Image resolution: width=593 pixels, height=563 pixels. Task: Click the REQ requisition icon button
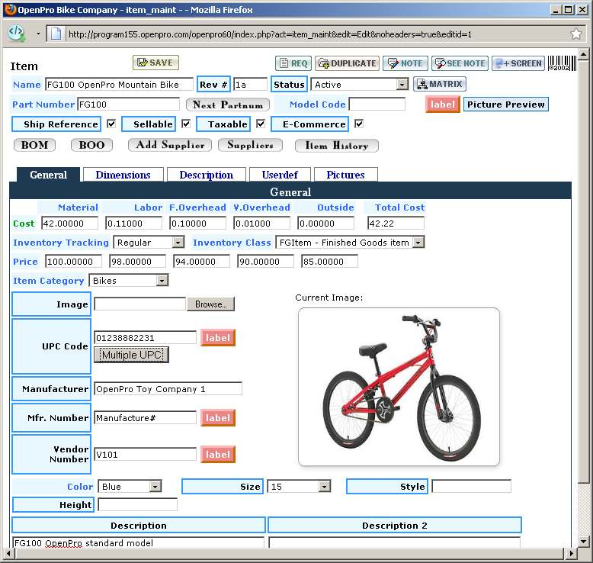293,63
